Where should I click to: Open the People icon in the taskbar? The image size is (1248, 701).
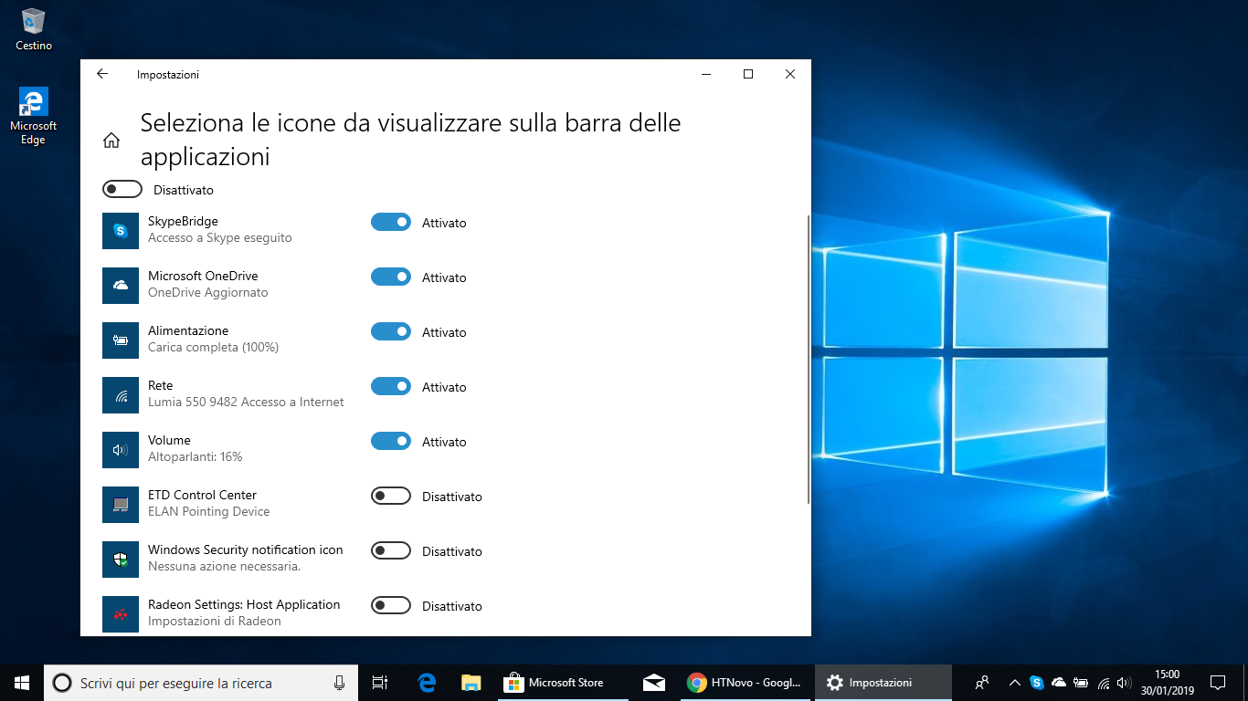[983, 683]
